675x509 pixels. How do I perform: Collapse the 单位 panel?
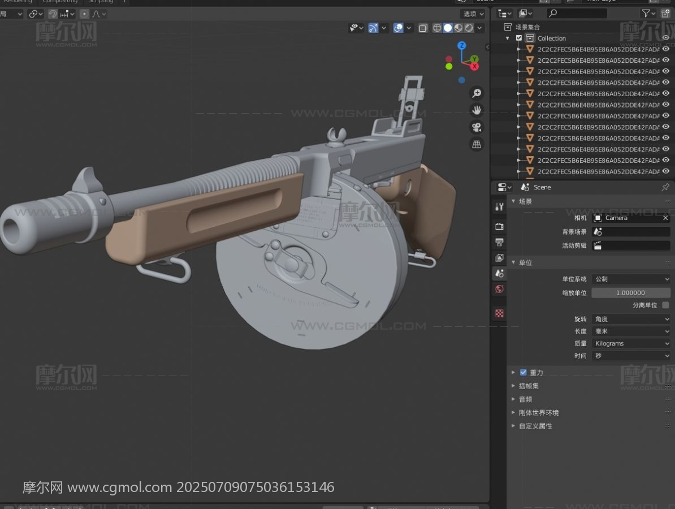pos(513,262)
